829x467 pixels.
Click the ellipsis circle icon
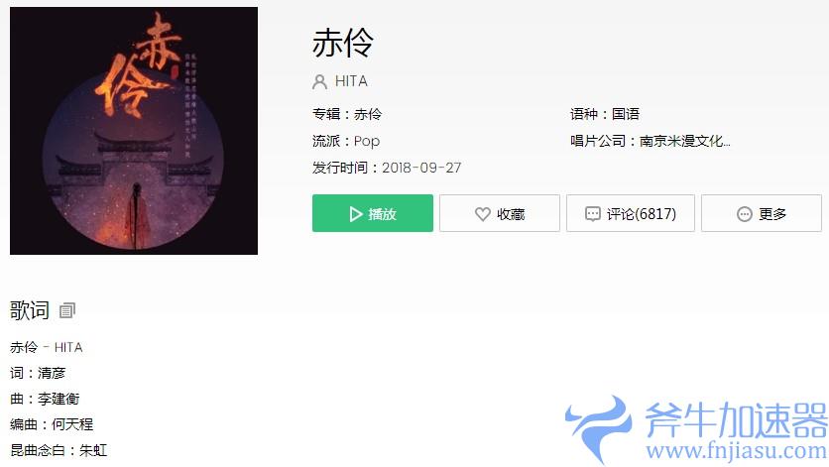[x=745, y=214]
